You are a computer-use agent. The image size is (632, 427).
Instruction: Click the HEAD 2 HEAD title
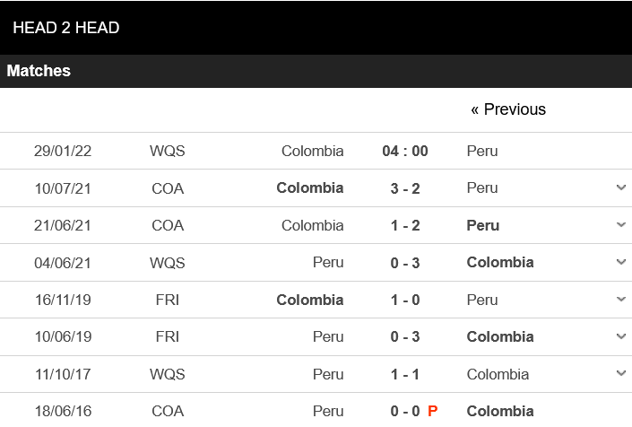tap(66, 28)
